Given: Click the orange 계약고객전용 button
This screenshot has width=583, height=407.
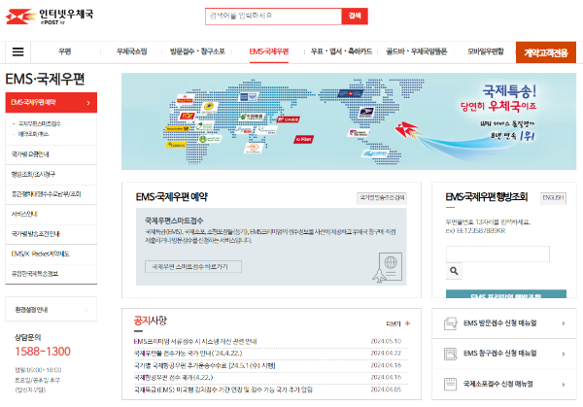Looking at the screenshot, I should [x=546, y=52].
